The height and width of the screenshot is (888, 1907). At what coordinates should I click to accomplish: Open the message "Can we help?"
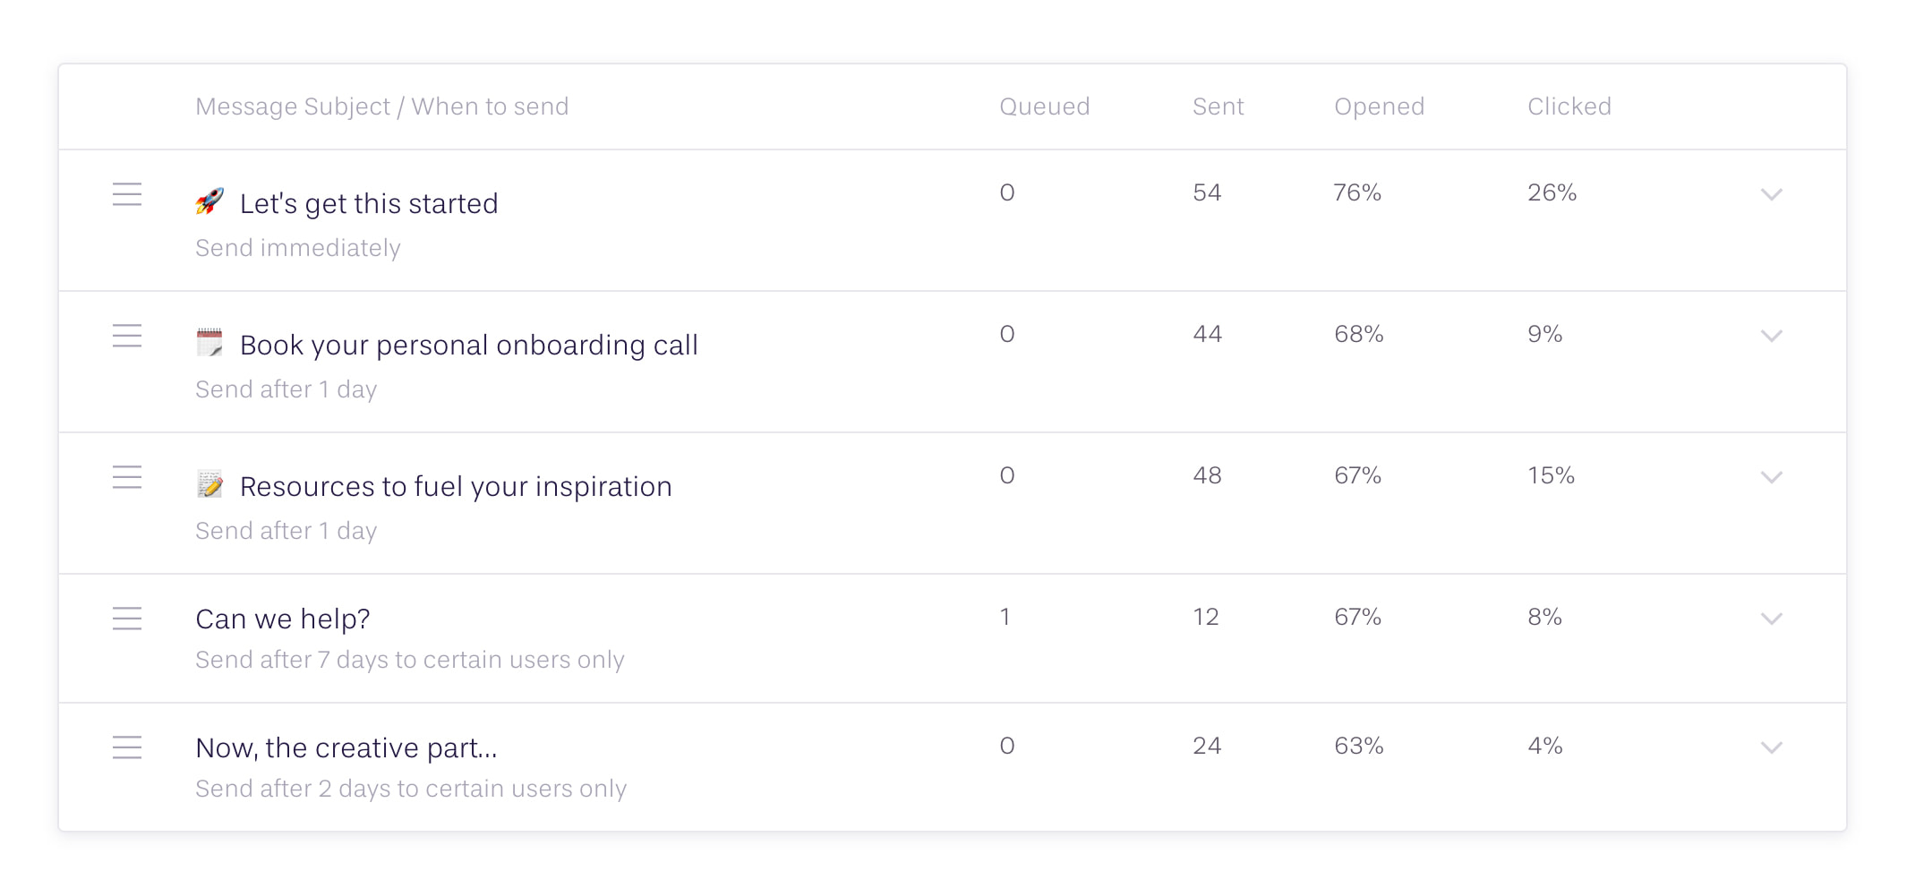[281, 619]
